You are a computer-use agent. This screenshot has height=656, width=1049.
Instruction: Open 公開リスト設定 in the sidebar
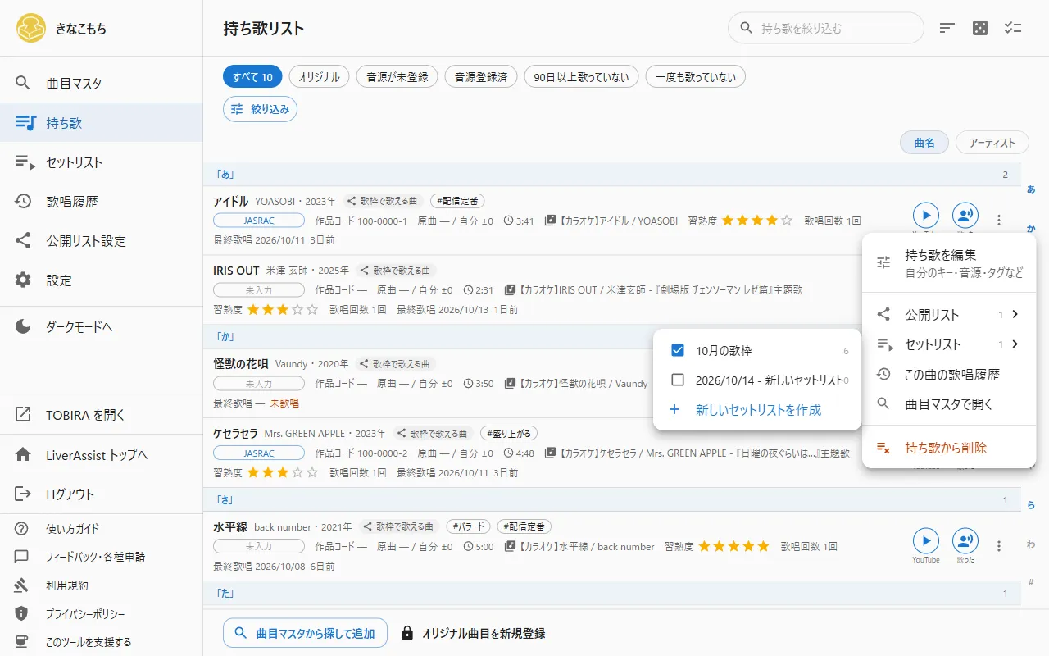102,240
